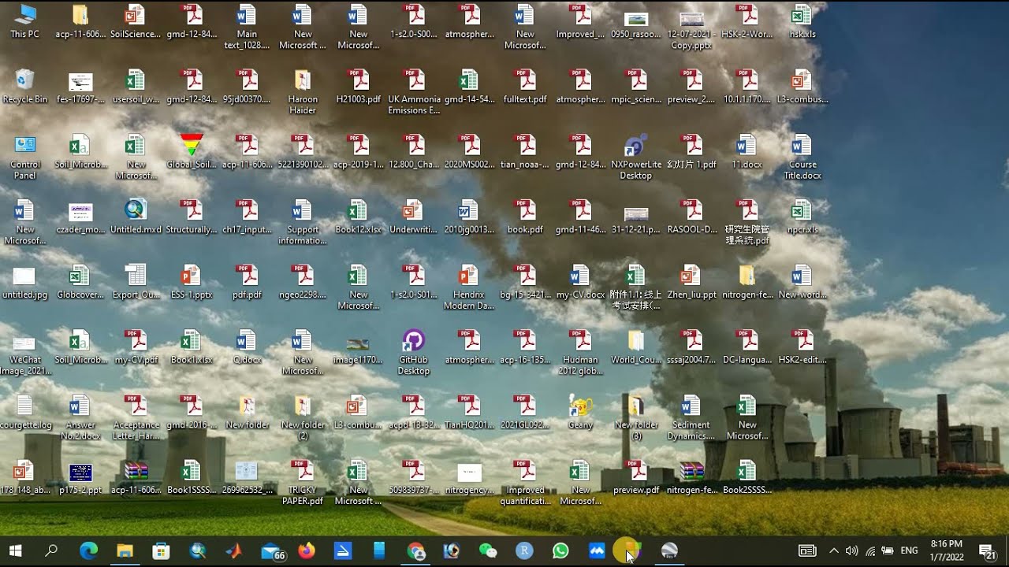Open the This PC desktop icon
Image resolution: width=1009 pixels, height=567 pixels.
(24, 21)
